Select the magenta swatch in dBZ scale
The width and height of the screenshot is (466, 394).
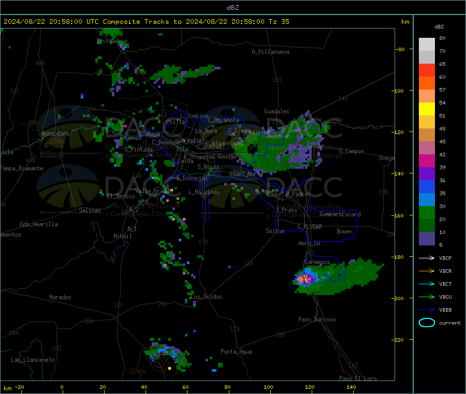(x=427, y=160)
